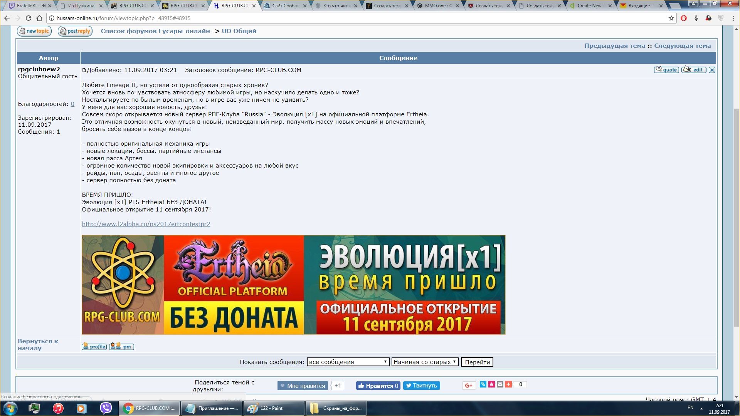The image size is (740, 416).
Task: View the author's profile button
Action: tap(94, 346)
